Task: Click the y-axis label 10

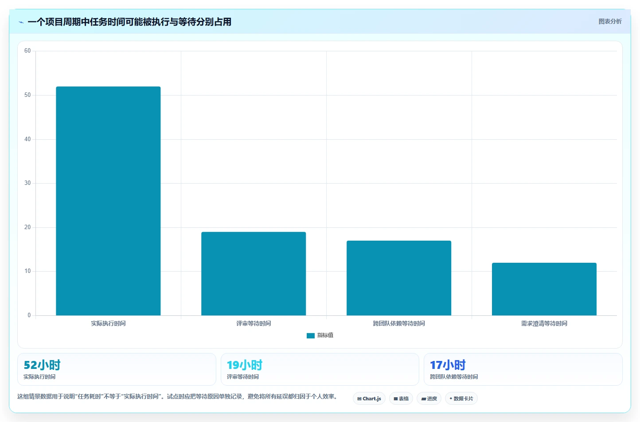Action: [x=27, y=271]
